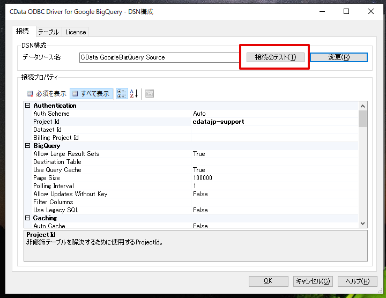The height and width of the screenshot is (298, 386).
Task: Close the DSN構成 dialog window
Action: point(371,11)
